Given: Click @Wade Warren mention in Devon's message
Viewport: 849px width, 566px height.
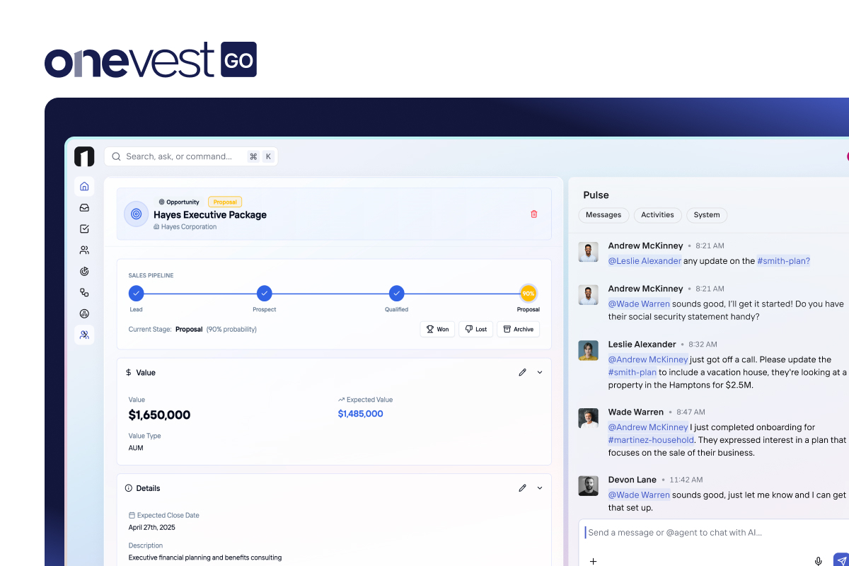Looking at the screenshot, I should pos(639,495).
